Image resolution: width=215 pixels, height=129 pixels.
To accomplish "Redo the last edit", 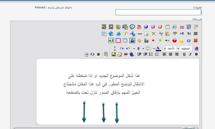I will (122, 48).
